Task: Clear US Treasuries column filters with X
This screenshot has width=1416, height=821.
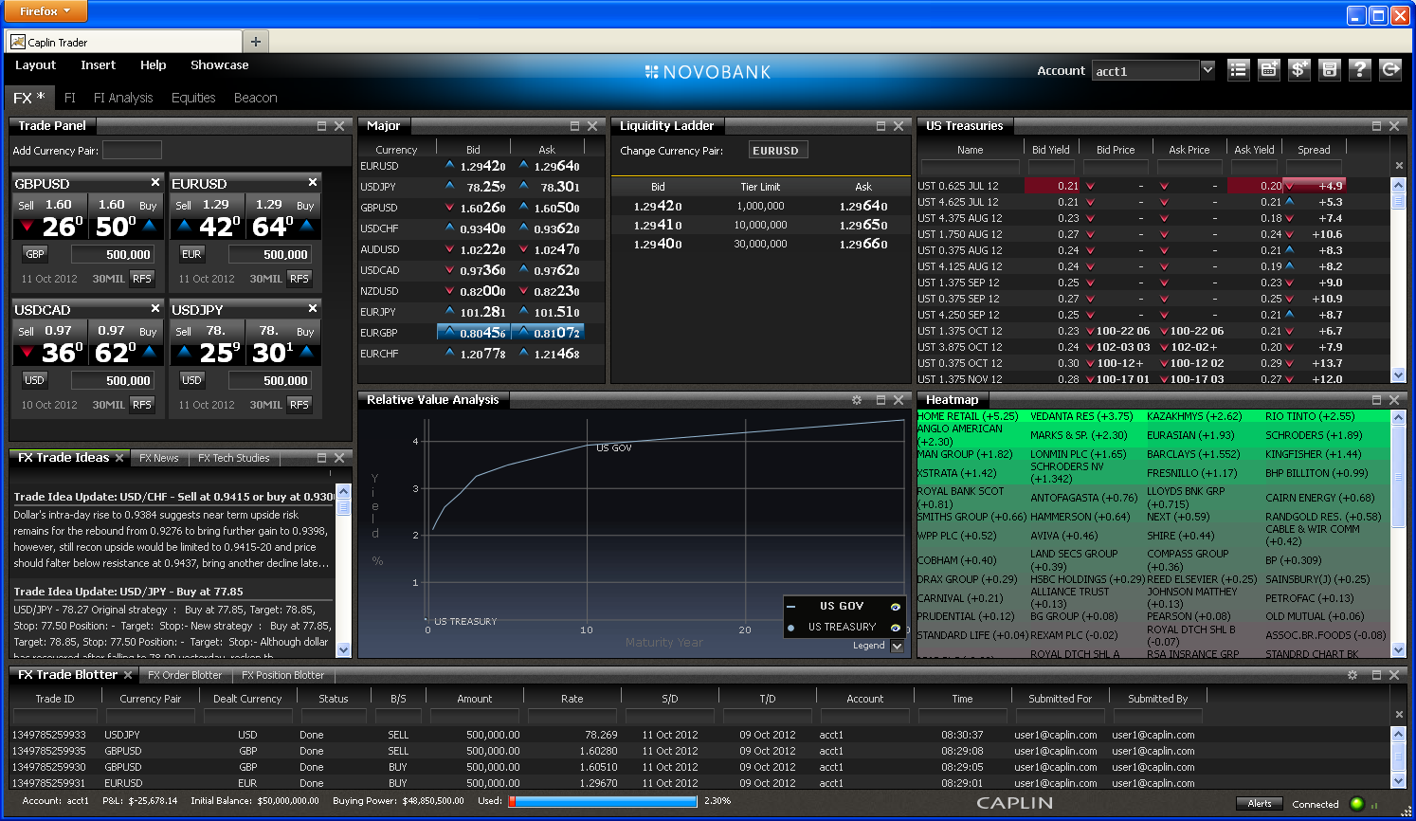Action: coord(1399,166)
